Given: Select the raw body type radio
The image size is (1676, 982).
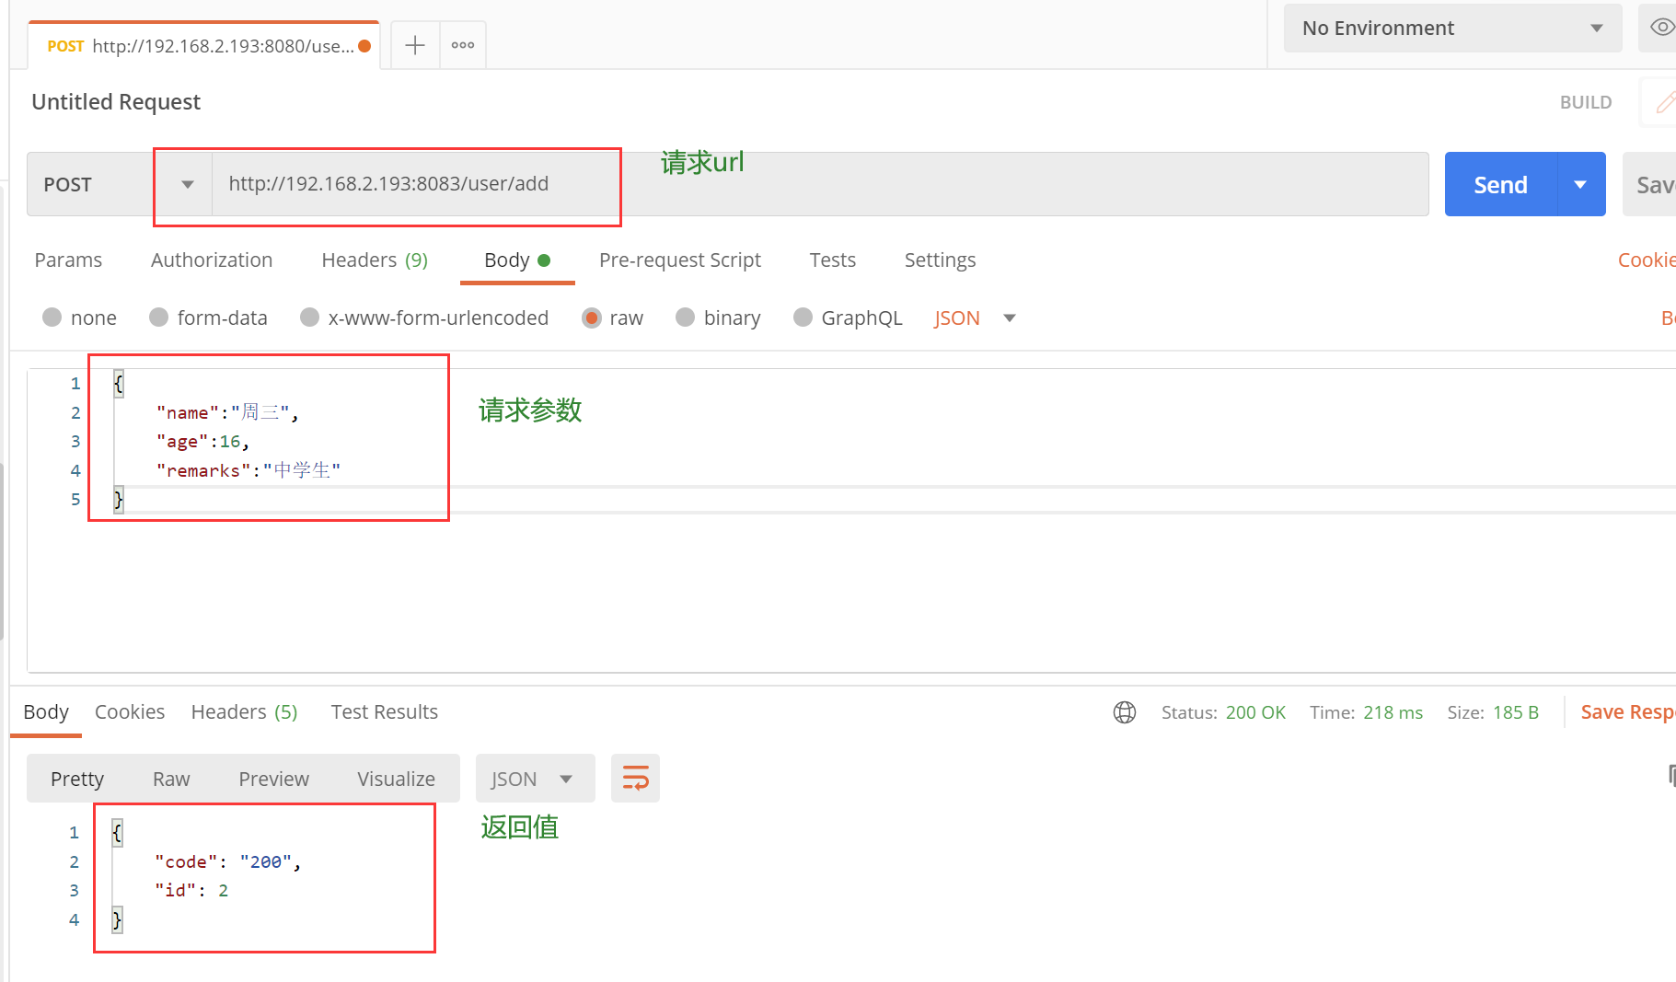Looking at the screenshot, I should [x=592, y=318].
